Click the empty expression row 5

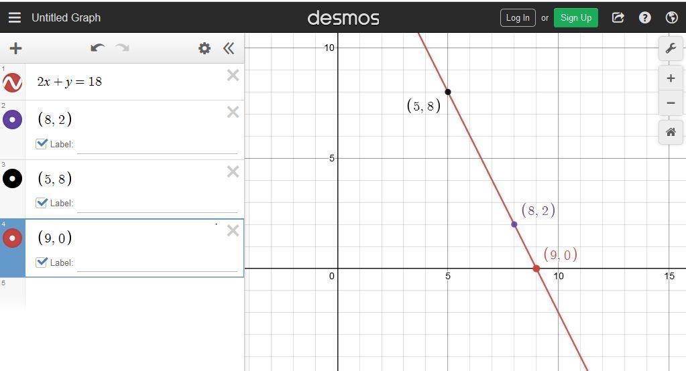point(134,295)
